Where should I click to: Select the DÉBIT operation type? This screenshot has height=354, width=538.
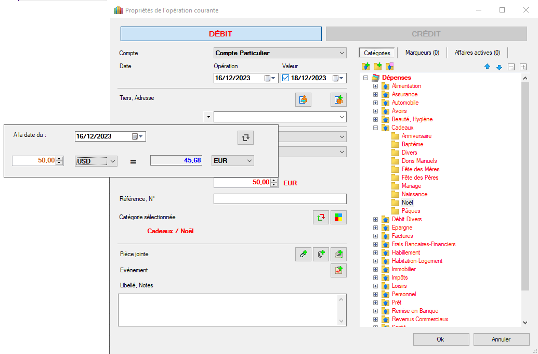click(221, 34)
